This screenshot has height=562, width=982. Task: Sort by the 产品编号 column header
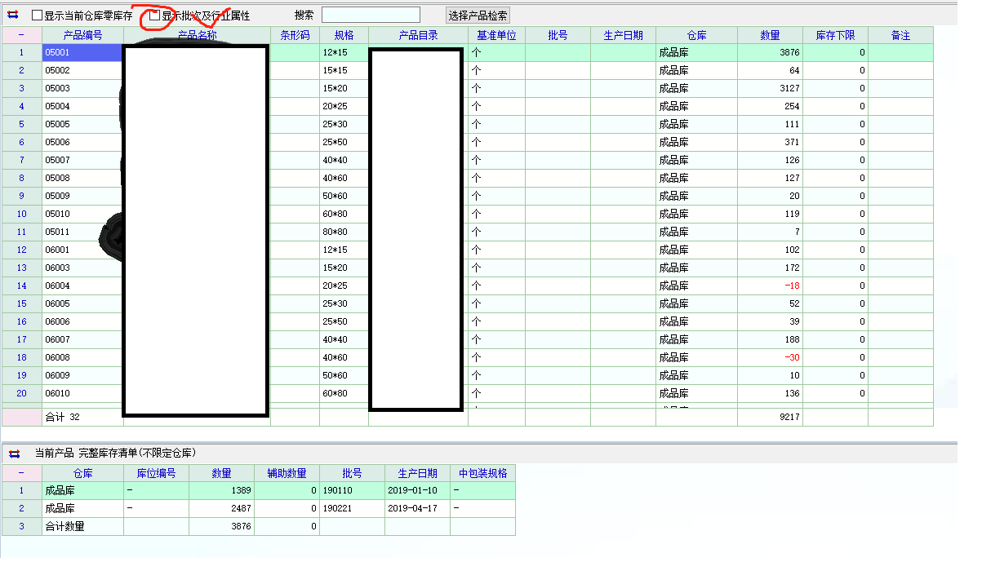coord(82,35)
